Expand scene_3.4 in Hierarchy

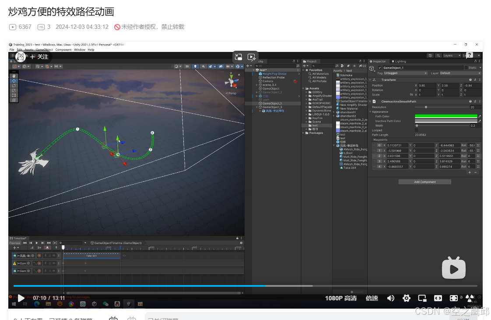pos(257,85)
